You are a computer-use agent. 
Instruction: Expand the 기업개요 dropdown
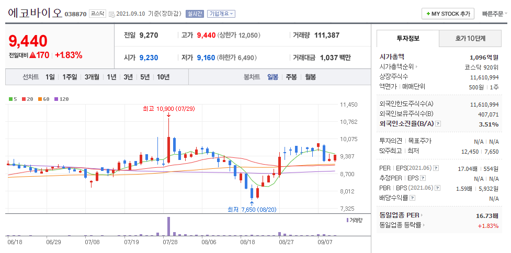(221, 14)
